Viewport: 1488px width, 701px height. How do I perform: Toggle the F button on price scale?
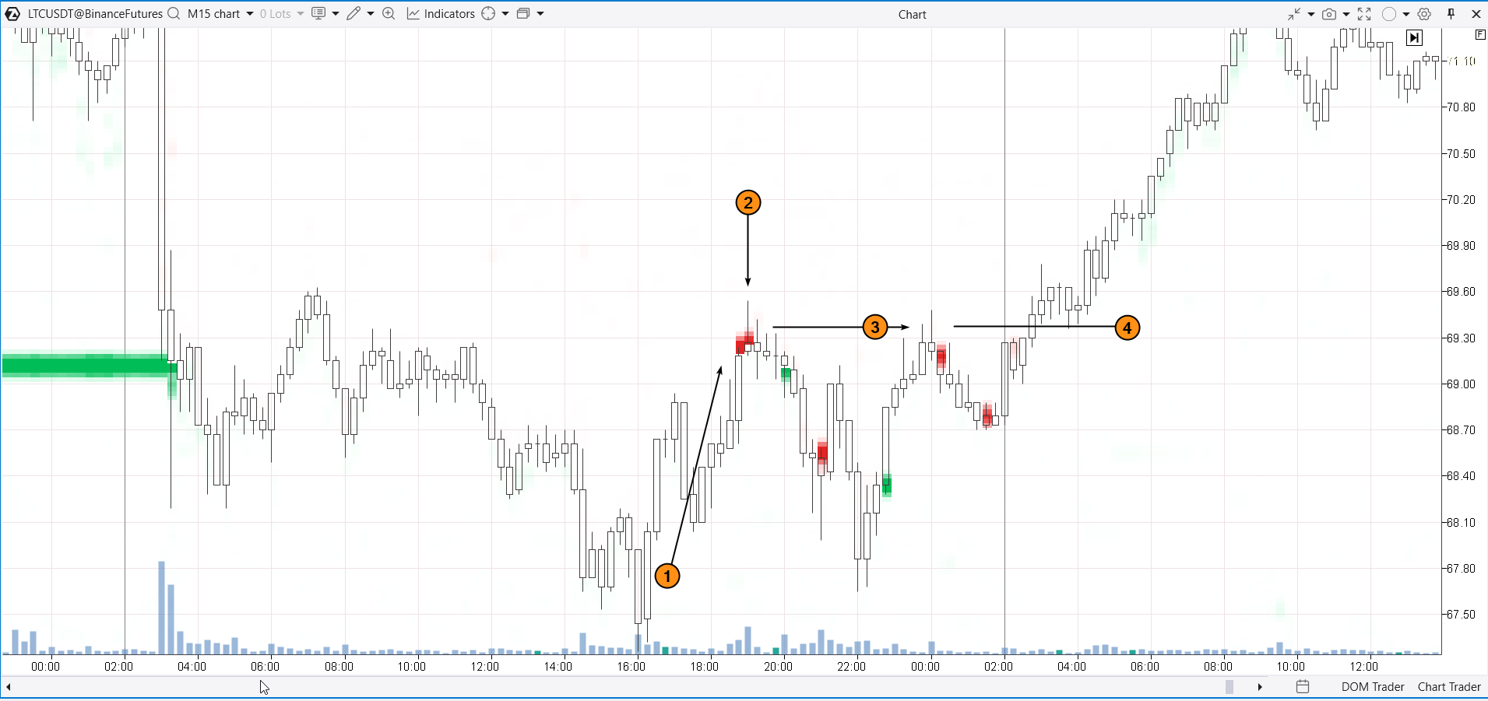click(x=1480, y=35)
